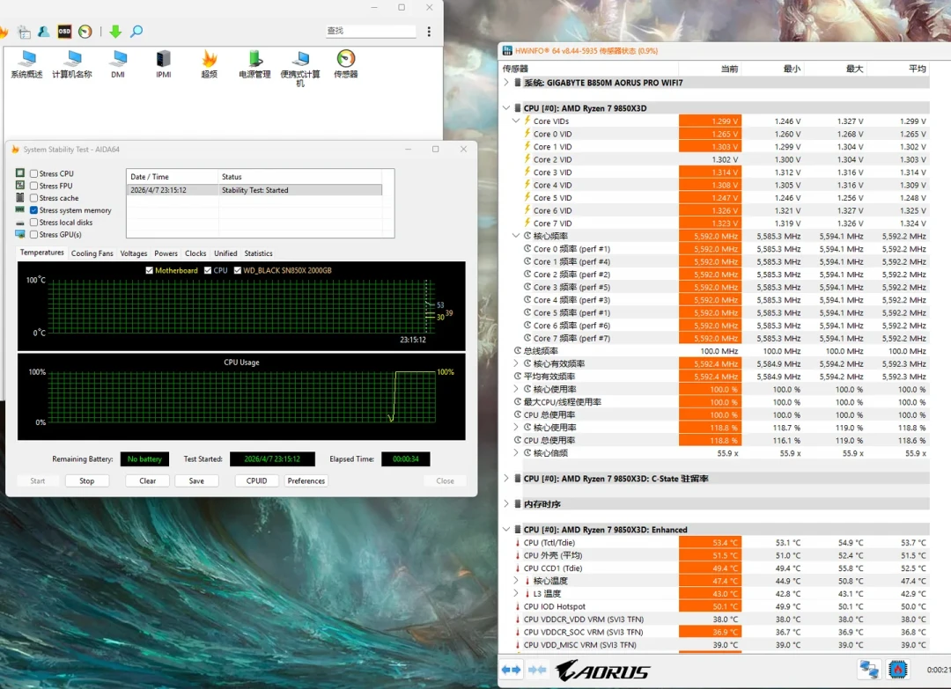
Task: Switch to the Clocks tab
Action: click(x=195, y=253)
